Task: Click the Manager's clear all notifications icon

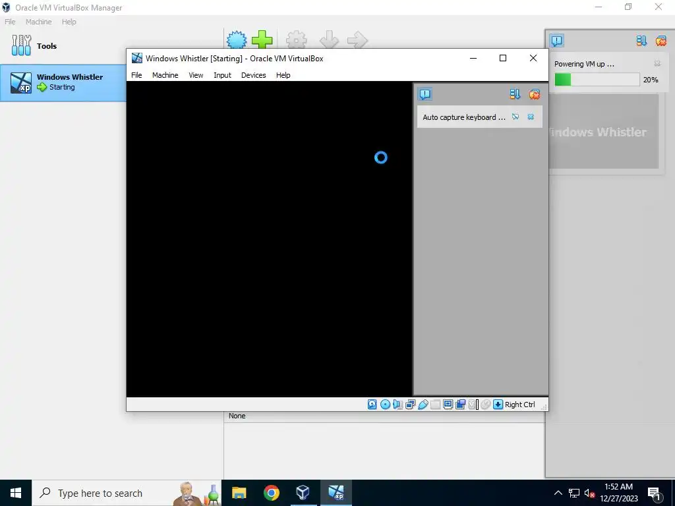Action: coord(661,41)
